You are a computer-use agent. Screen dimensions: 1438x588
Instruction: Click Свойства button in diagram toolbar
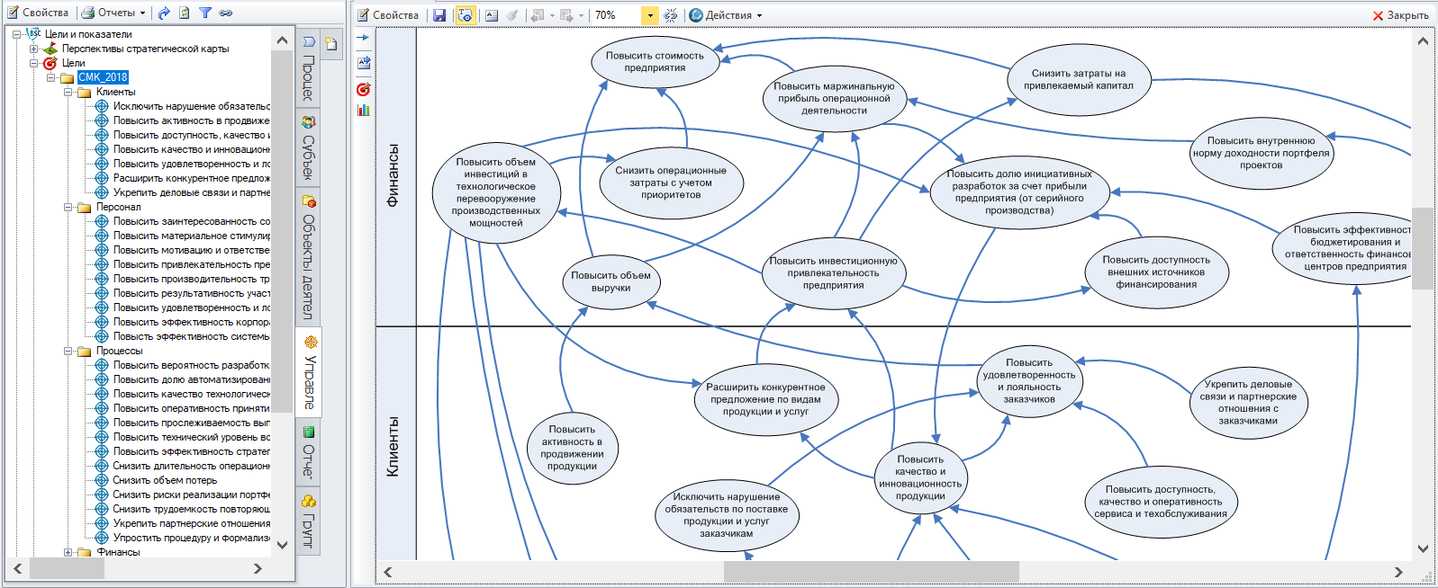pyautogui.click(x=388, y=15)
